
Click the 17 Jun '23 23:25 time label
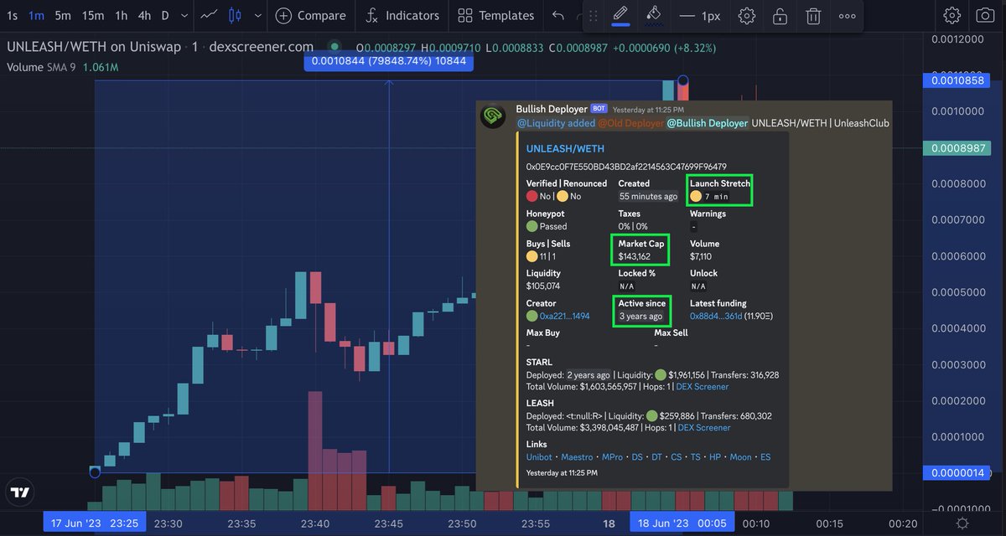[x=94, y=523]
